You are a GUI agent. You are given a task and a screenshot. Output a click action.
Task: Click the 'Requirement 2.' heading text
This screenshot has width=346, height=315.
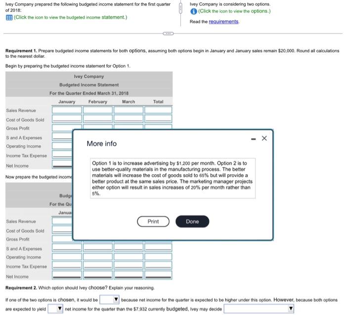click(x=21, y=288)
